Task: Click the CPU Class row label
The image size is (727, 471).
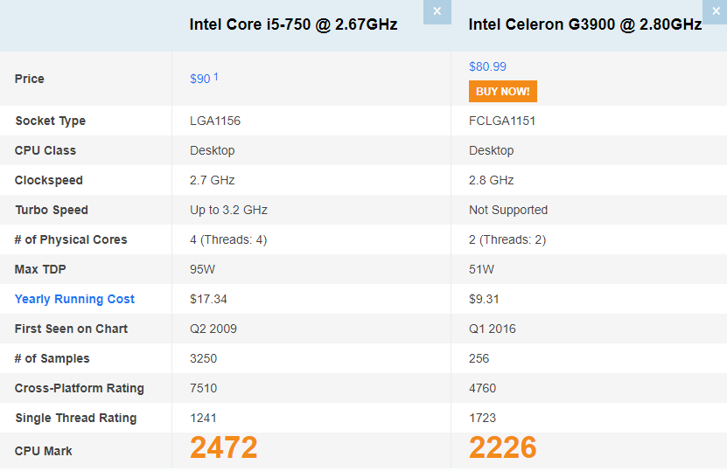Action: (45, 150)
